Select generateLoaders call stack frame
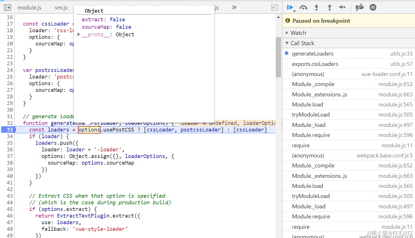415x238 pixels. (349, 54)
